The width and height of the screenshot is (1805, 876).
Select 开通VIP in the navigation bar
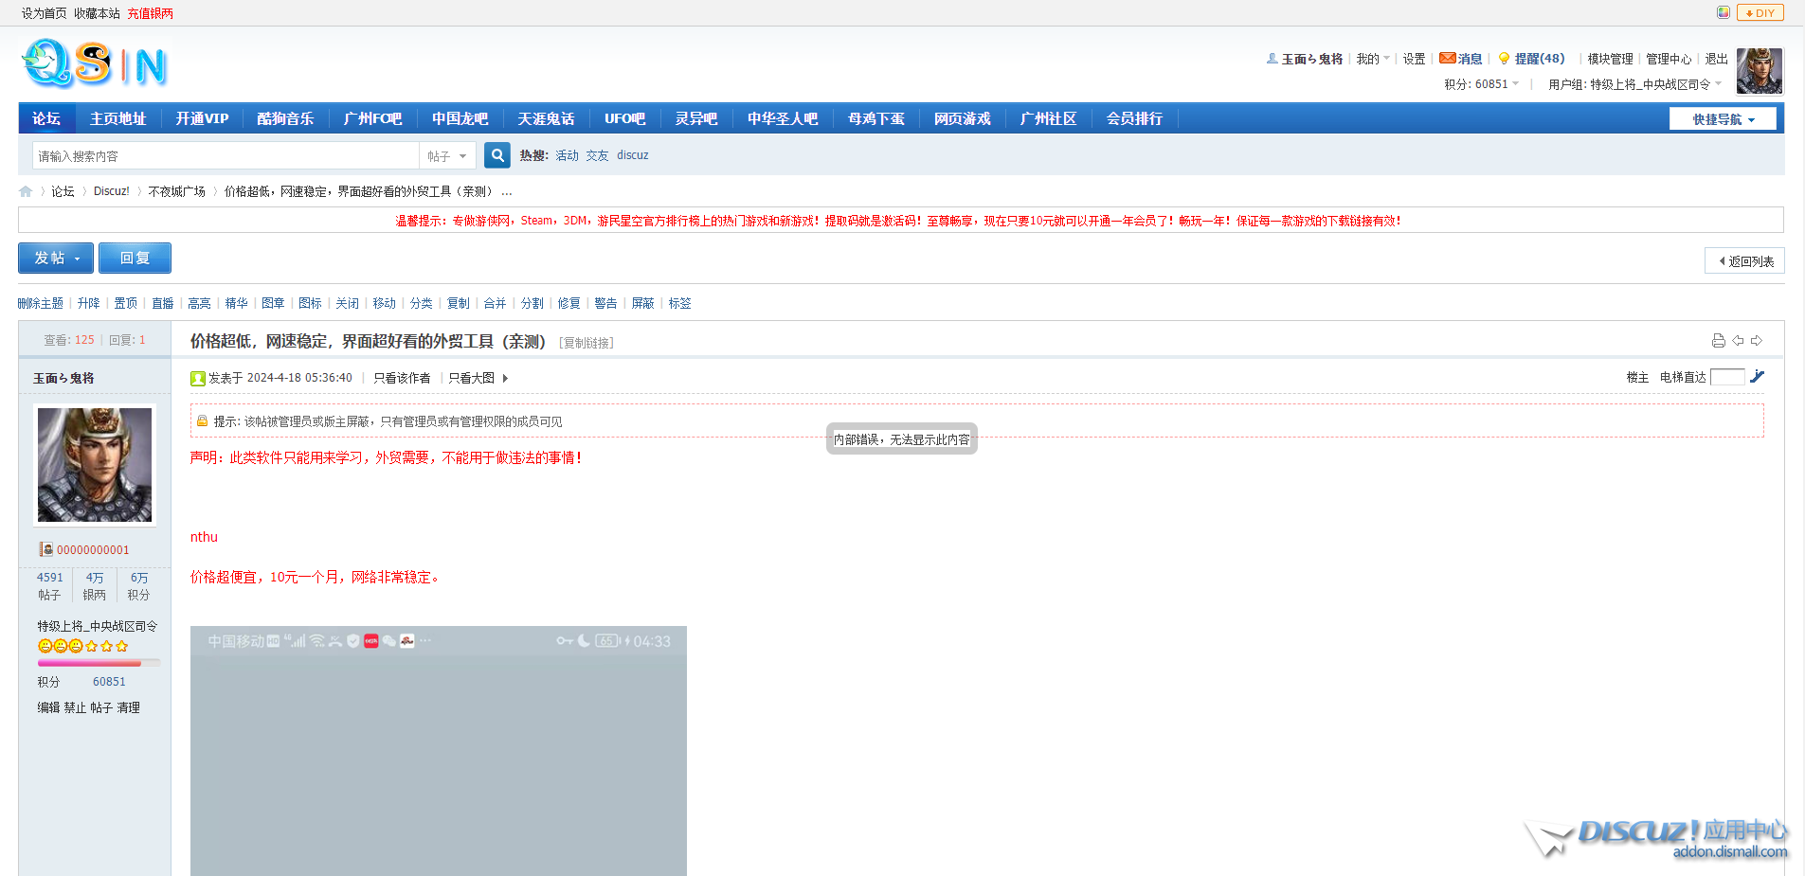tap(202, 119)
